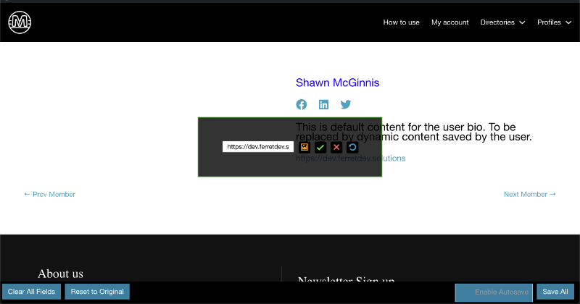Focus the URL text input field
Screen dimensions: 580x304
257,147
